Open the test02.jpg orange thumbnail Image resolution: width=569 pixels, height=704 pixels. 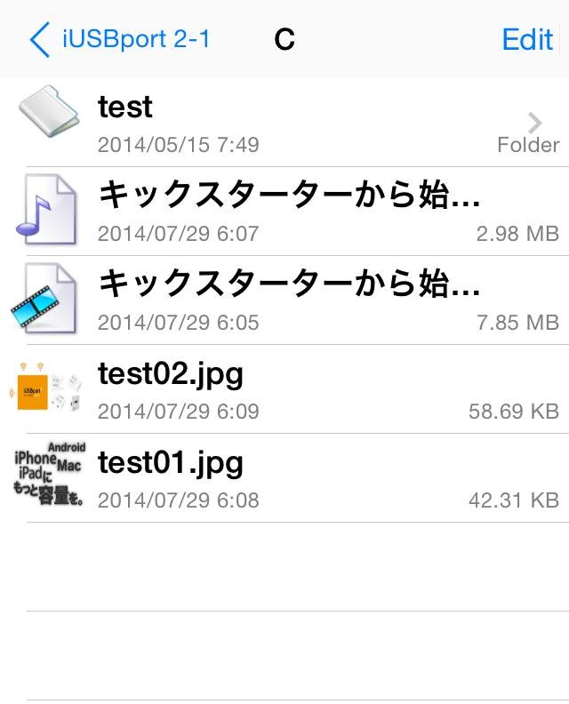pos(46,387)
